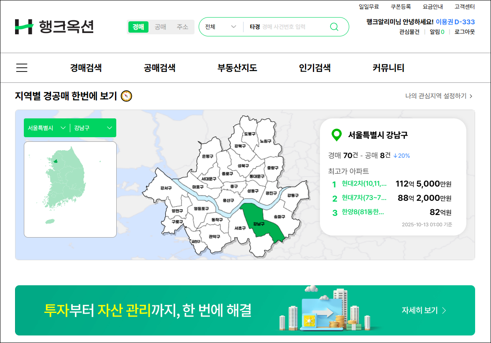Click the 쿠폰등록 top link
491x343 pixels.
[x=401, y=7]
